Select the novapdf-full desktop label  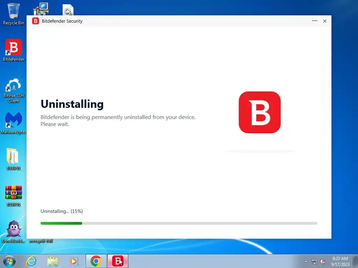point(41,241)
